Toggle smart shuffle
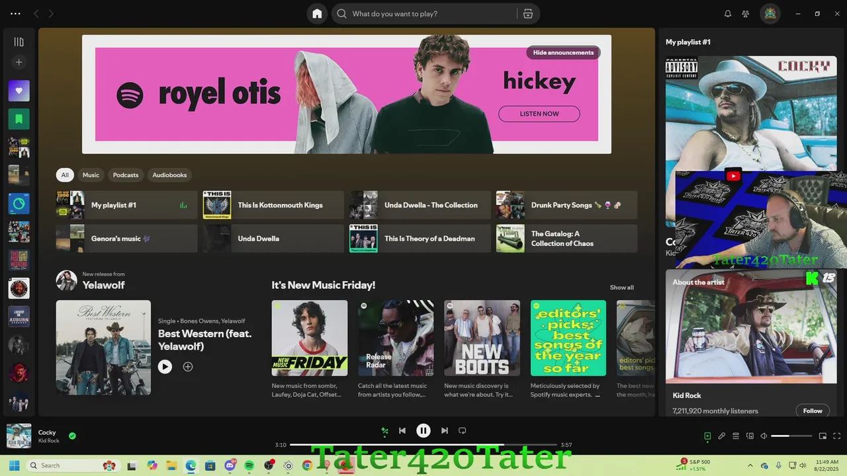Image resolution: width=847 pixels, height=476 pixels. point(384,431)
